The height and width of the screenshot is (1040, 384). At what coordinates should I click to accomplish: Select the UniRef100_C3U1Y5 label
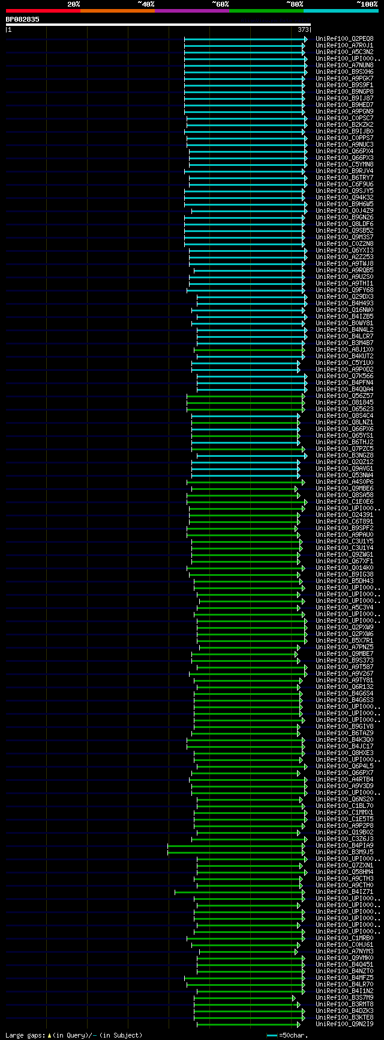click(x=344, y=542)
